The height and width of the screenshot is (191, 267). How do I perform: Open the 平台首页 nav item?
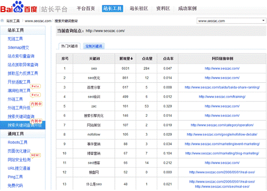tap(85, 8)
